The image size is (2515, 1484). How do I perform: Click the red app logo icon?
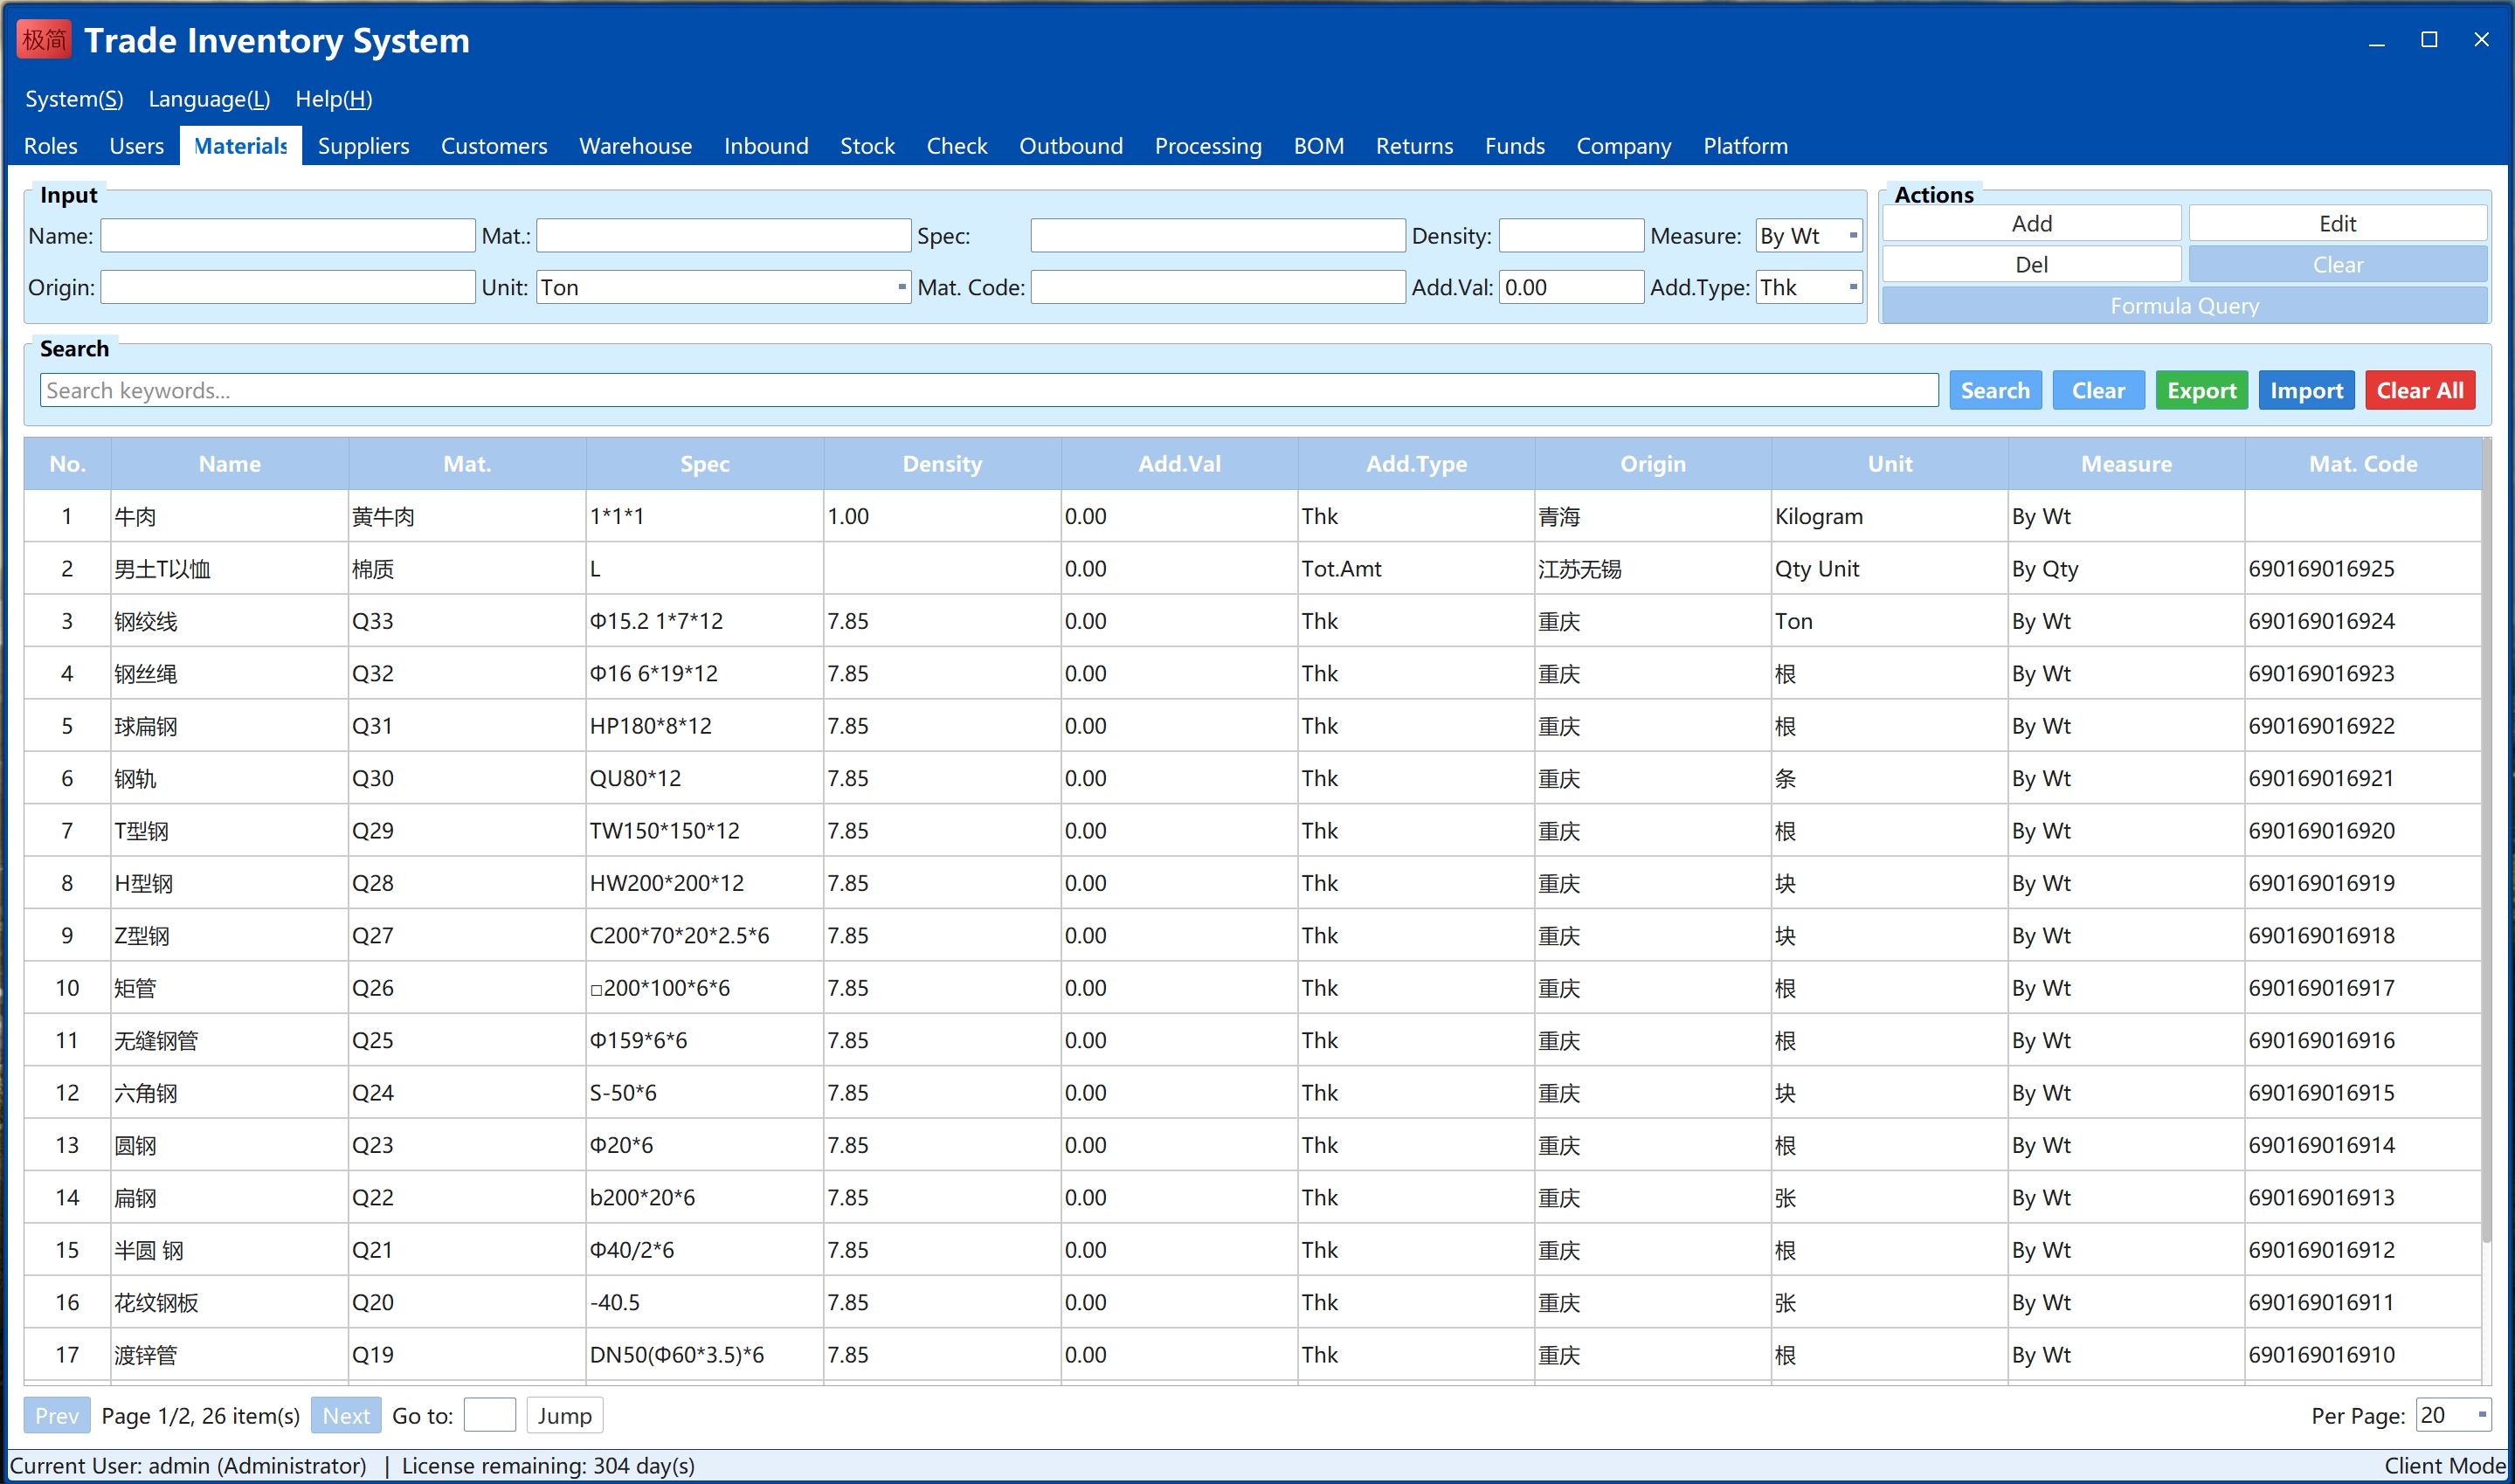pos(44,40)
